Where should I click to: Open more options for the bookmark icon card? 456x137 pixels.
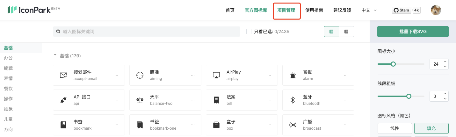click(x=116, y=125)
